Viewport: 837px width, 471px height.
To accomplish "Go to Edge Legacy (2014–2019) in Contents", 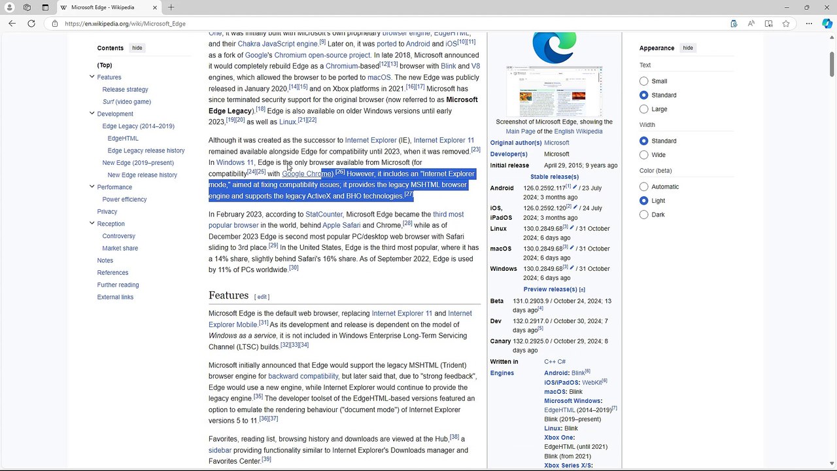I will [x=138, y=126].
